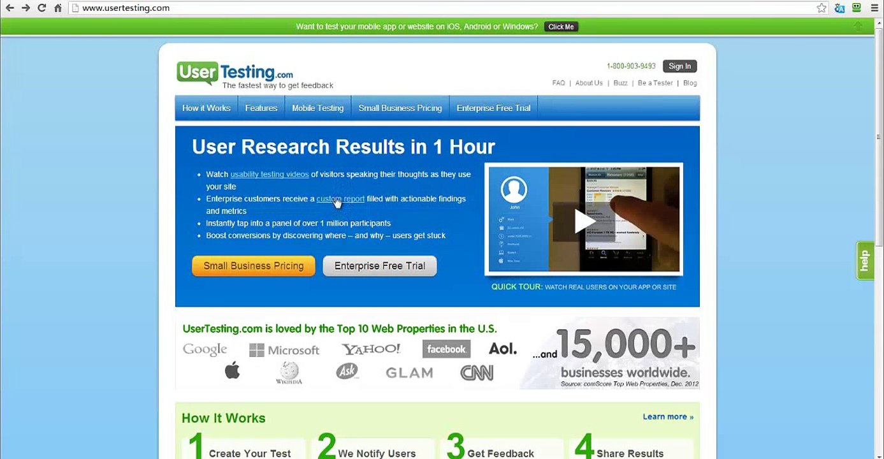The image size is (884, 459).
Task: Open the How it Works tab
Action: 207,108
